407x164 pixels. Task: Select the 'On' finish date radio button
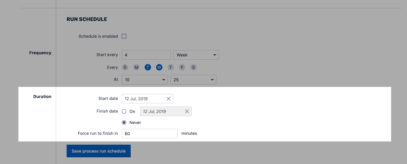click(124, 111)
